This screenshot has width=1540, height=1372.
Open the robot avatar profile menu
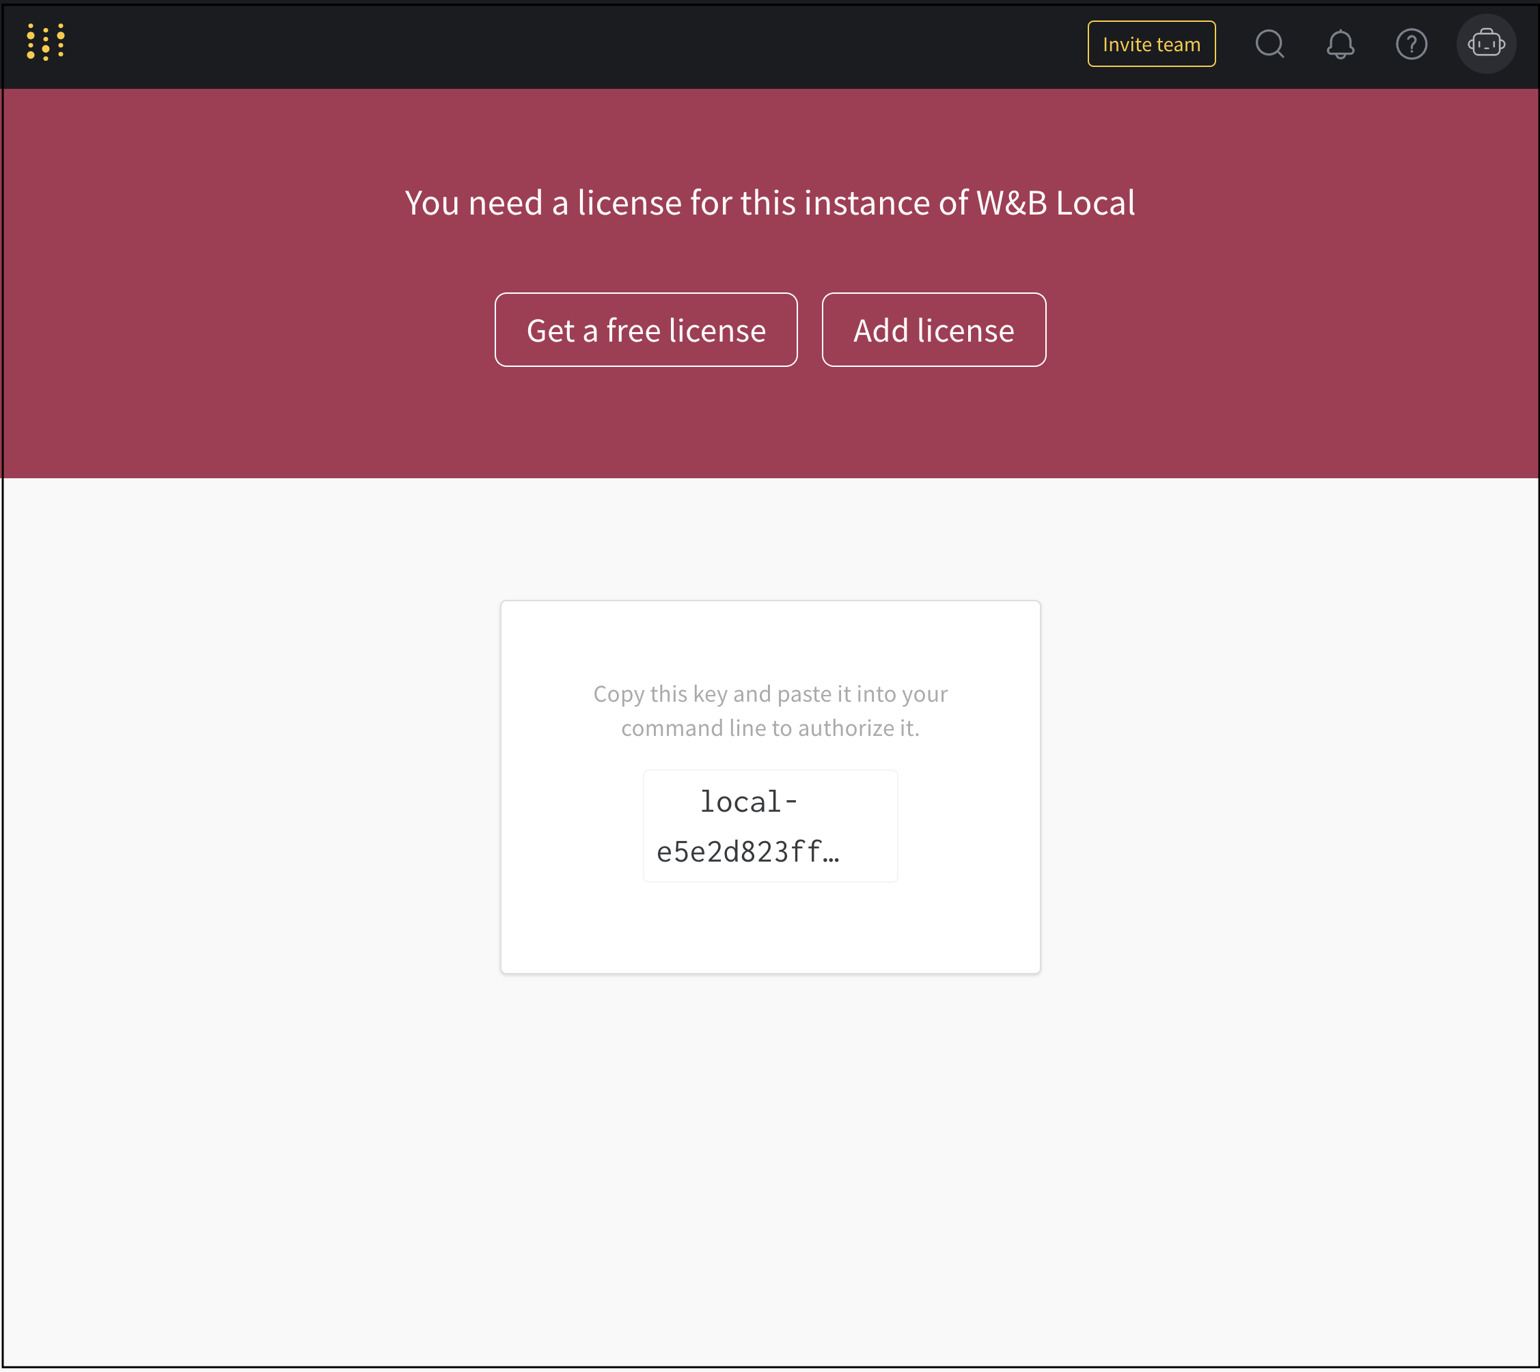click(1486, 44)
